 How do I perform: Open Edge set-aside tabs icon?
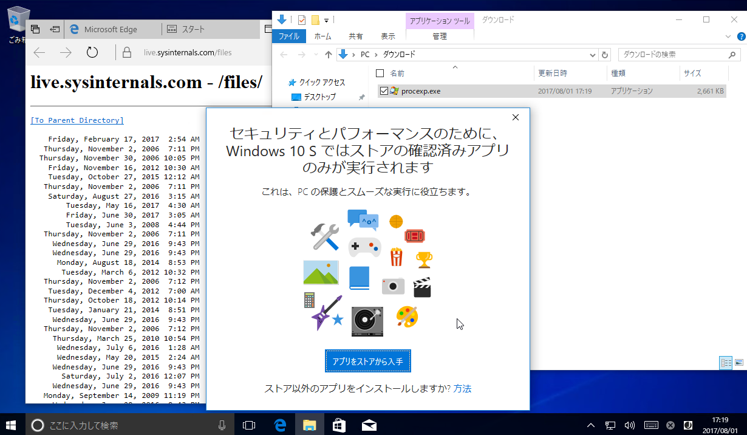[x=35, y=29]
